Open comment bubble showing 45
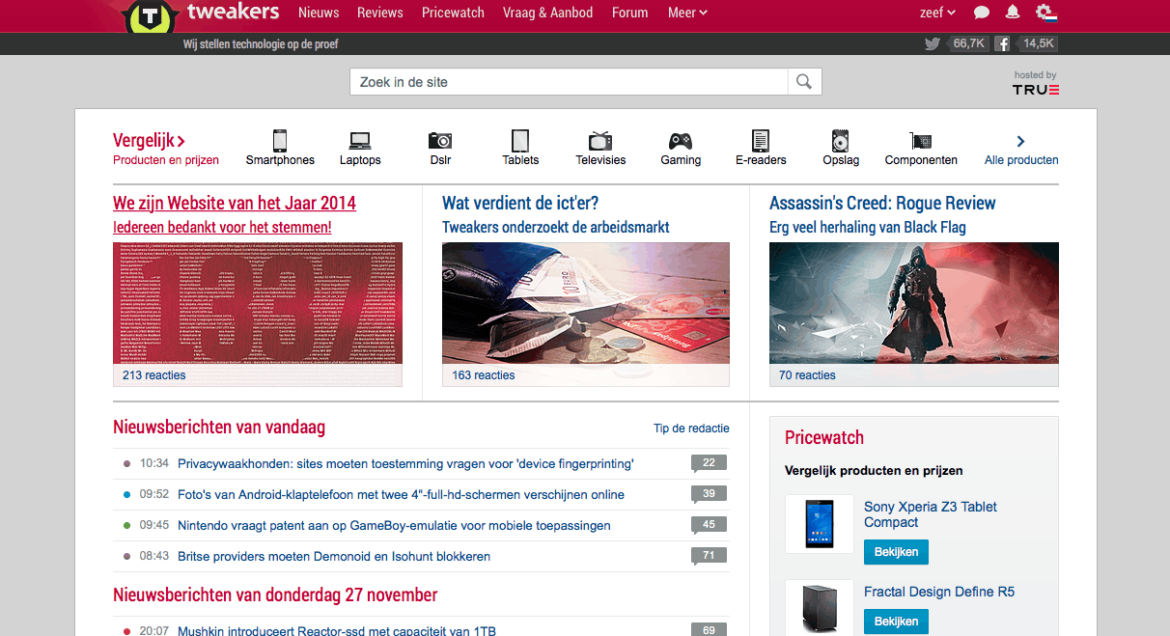 (x=709, y=526)
